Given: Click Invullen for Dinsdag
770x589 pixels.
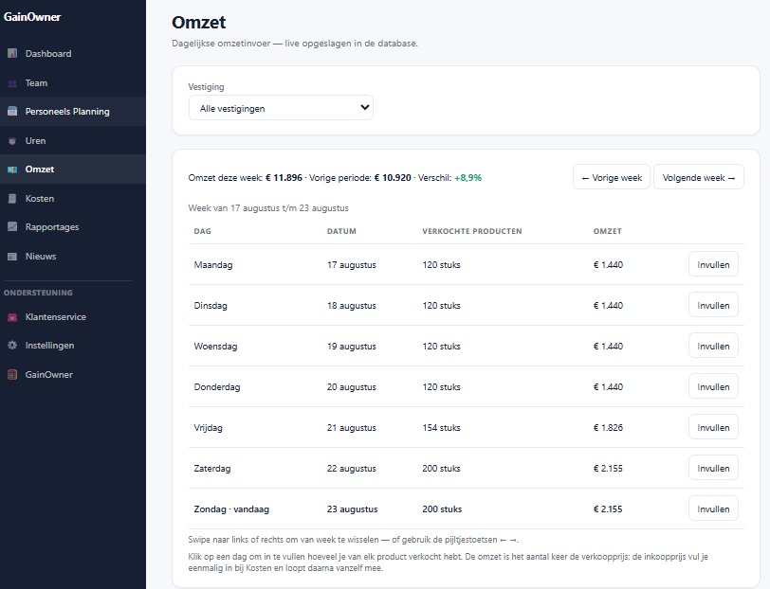Looking at the screenshot, I should [713, 305].
